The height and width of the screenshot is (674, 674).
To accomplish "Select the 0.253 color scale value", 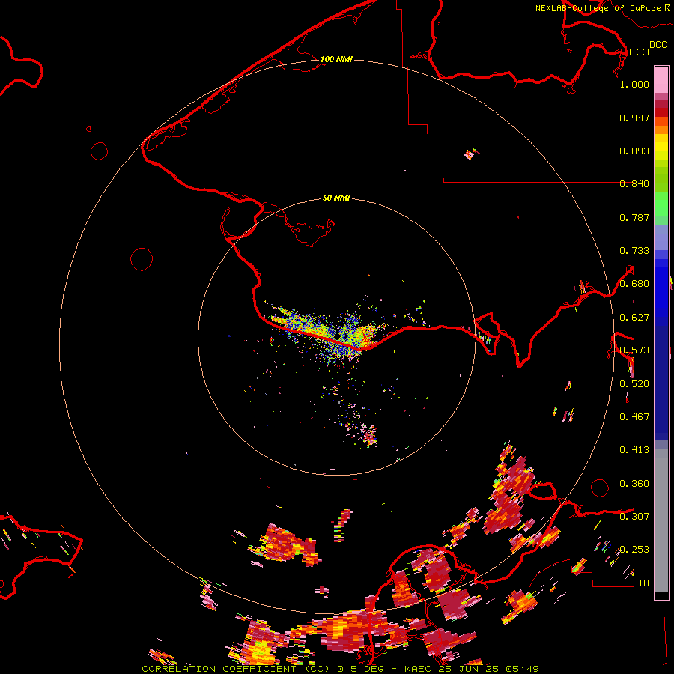I will 634,550.
